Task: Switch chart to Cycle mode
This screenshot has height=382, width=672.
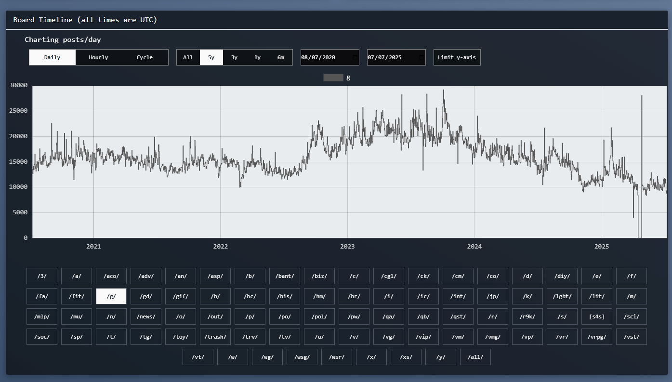Action: pos(145,57)
